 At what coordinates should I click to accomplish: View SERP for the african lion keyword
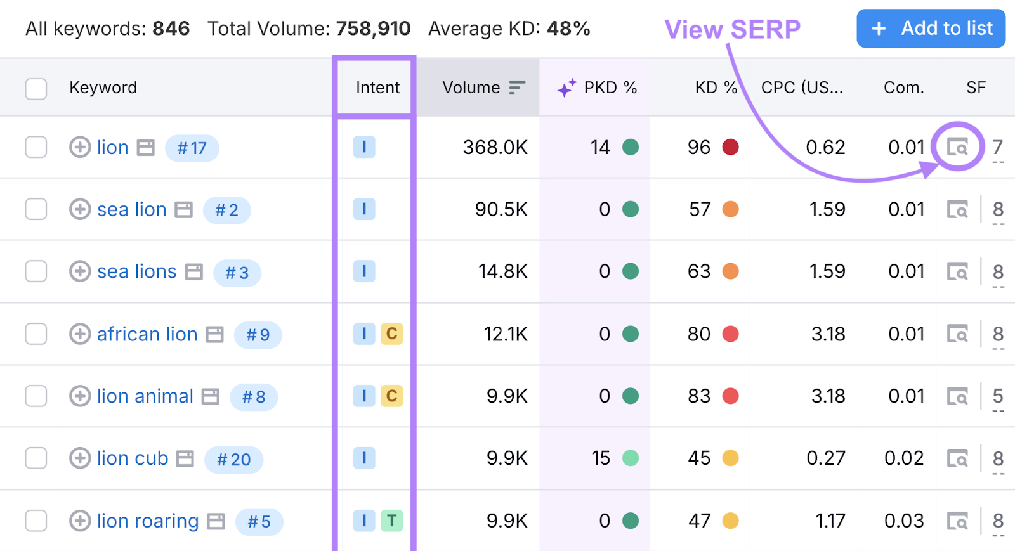pos(957,334)
